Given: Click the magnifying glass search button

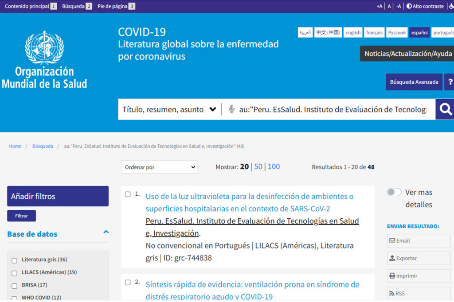Looking at the screenshot, I should point(445,109).
